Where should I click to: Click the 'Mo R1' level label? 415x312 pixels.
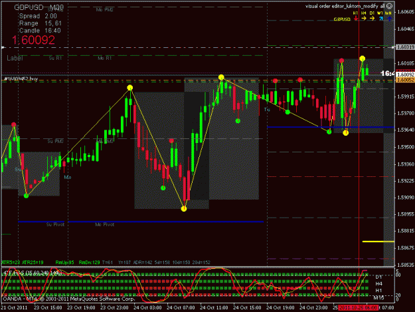click(x=104, y=58)
